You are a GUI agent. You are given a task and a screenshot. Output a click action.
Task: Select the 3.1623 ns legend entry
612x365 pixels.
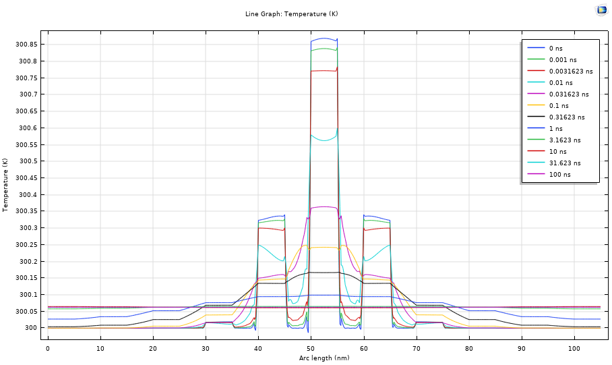click(564, 140)
